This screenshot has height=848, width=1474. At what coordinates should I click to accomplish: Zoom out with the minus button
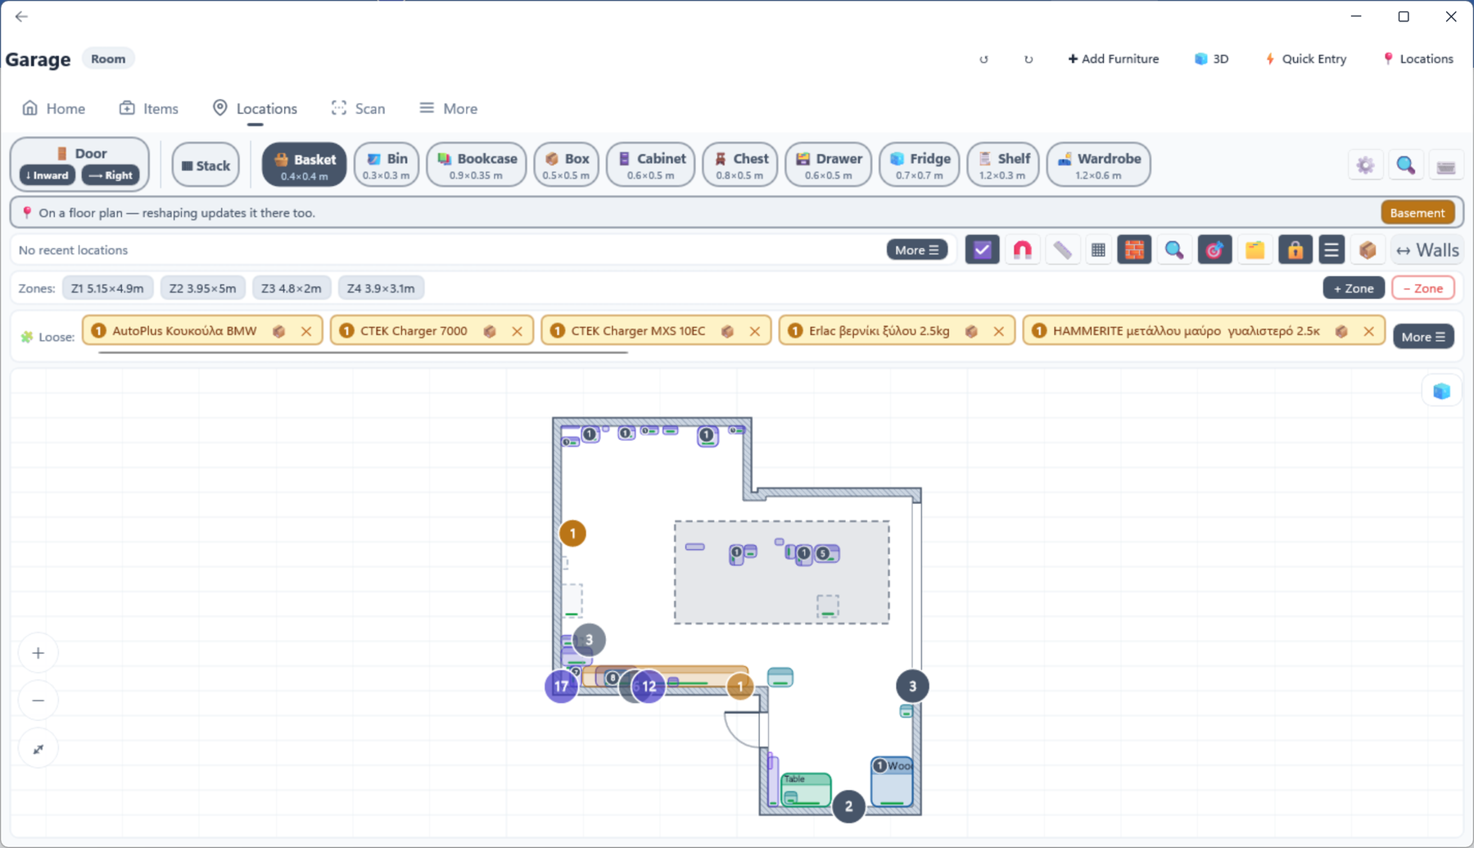coord(38,701)
